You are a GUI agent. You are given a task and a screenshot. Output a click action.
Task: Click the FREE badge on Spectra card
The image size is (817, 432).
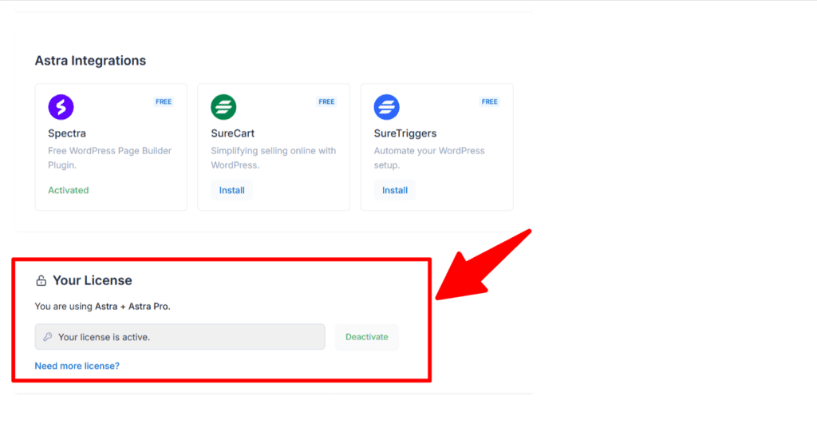(x=164, y=102)
